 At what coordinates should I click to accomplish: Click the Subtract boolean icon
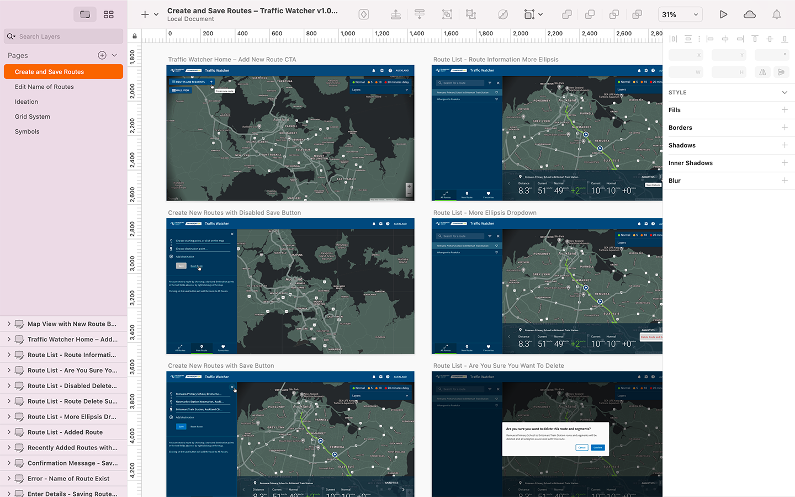point(590,14)
